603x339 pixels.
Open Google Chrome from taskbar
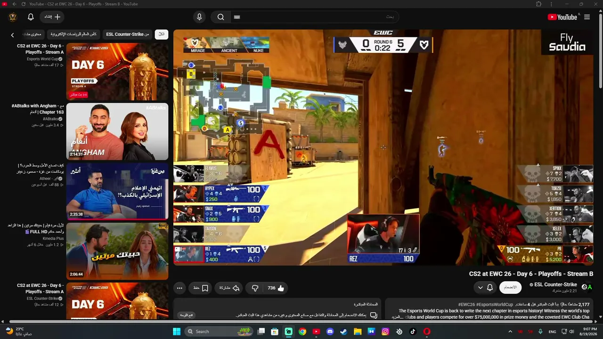tap(302, 331)
